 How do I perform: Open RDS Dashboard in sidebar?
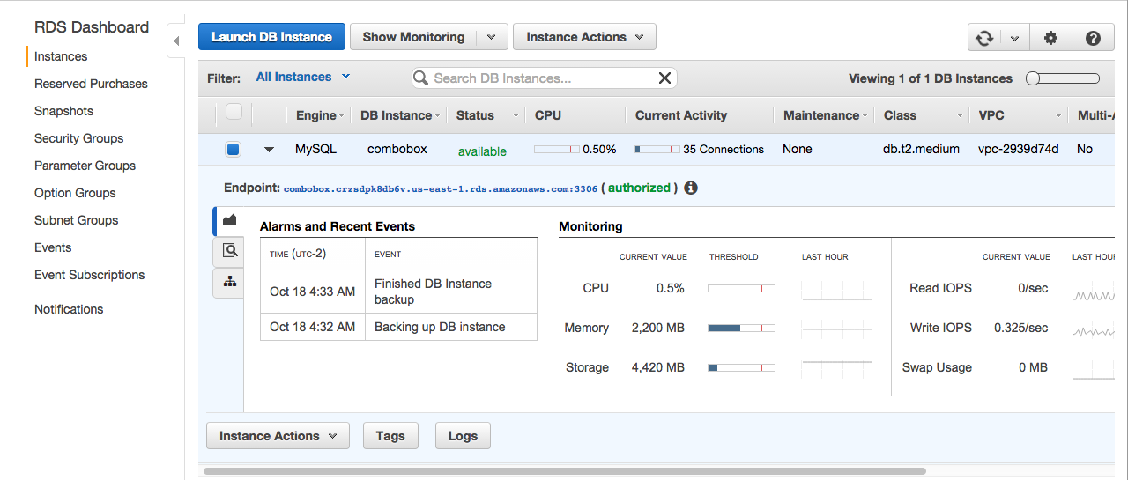(x=92, y=27)
